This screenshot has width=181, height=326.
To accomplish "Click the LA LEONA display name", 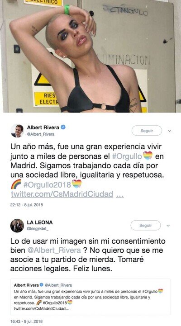I will click(40, 222).
